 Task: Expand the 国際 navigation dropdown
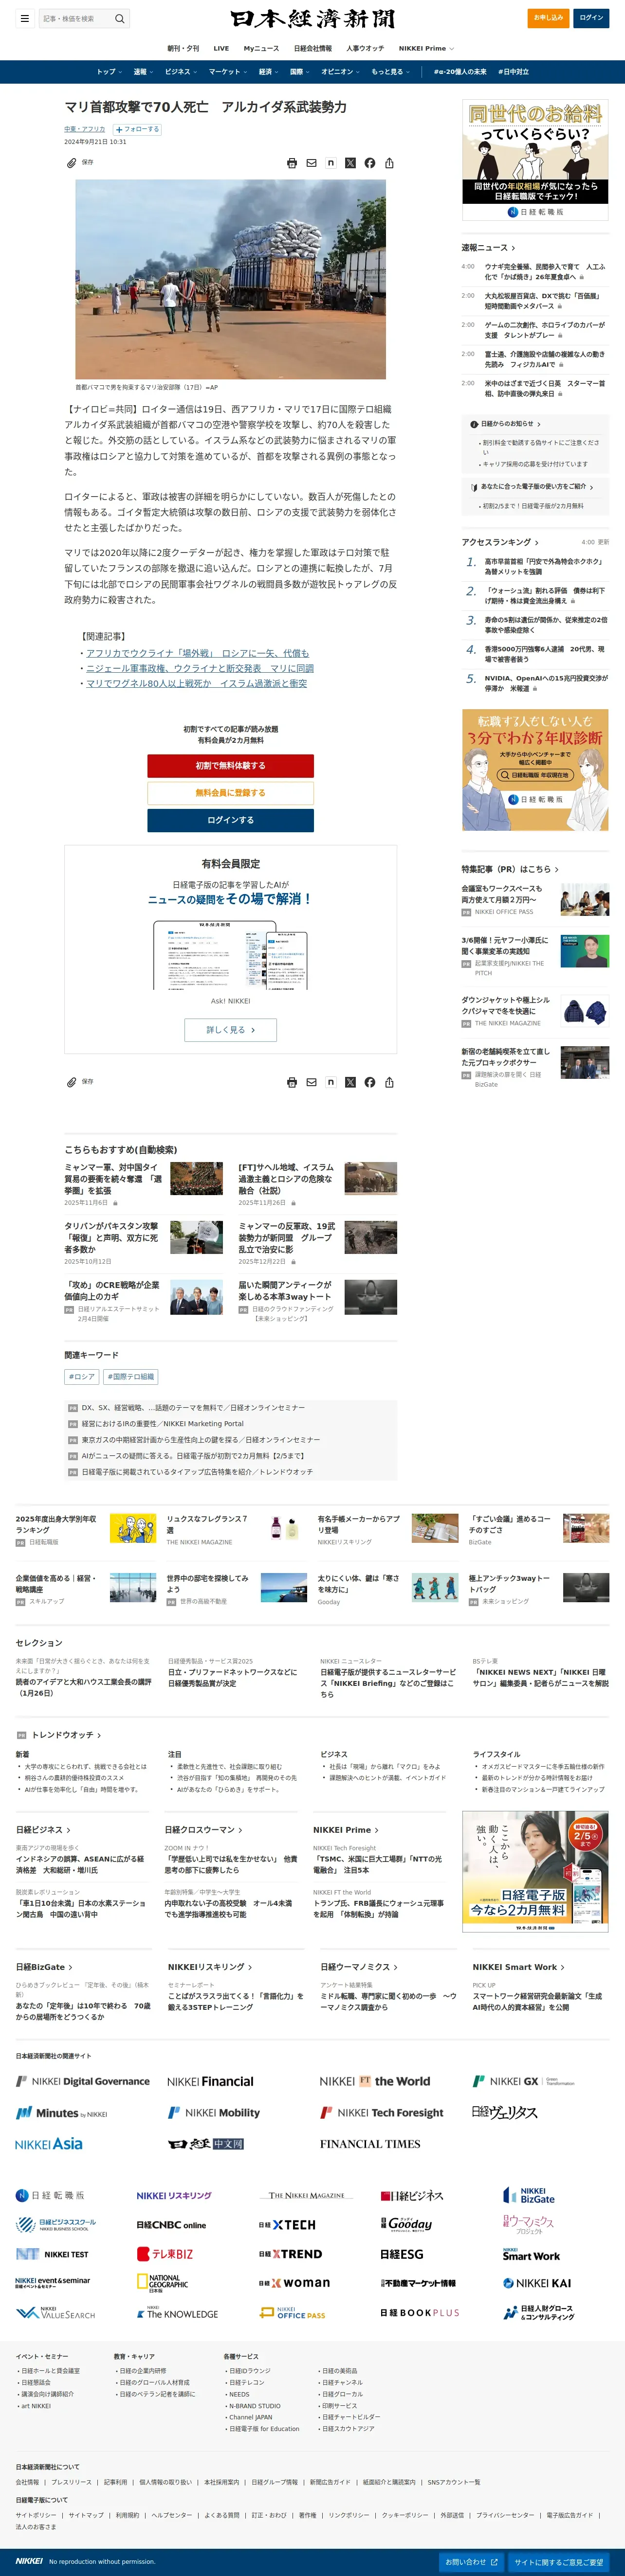click(x=300, y=72)
